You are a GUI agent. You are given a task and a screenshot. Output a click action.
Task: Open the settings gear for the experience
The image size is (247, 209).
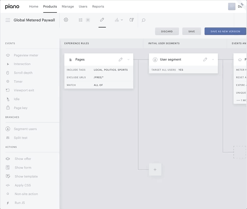(66, 20)
